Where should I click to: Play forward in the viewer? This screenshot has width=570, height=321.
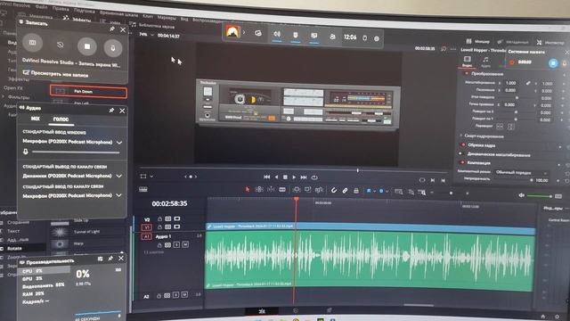point(294,177)
